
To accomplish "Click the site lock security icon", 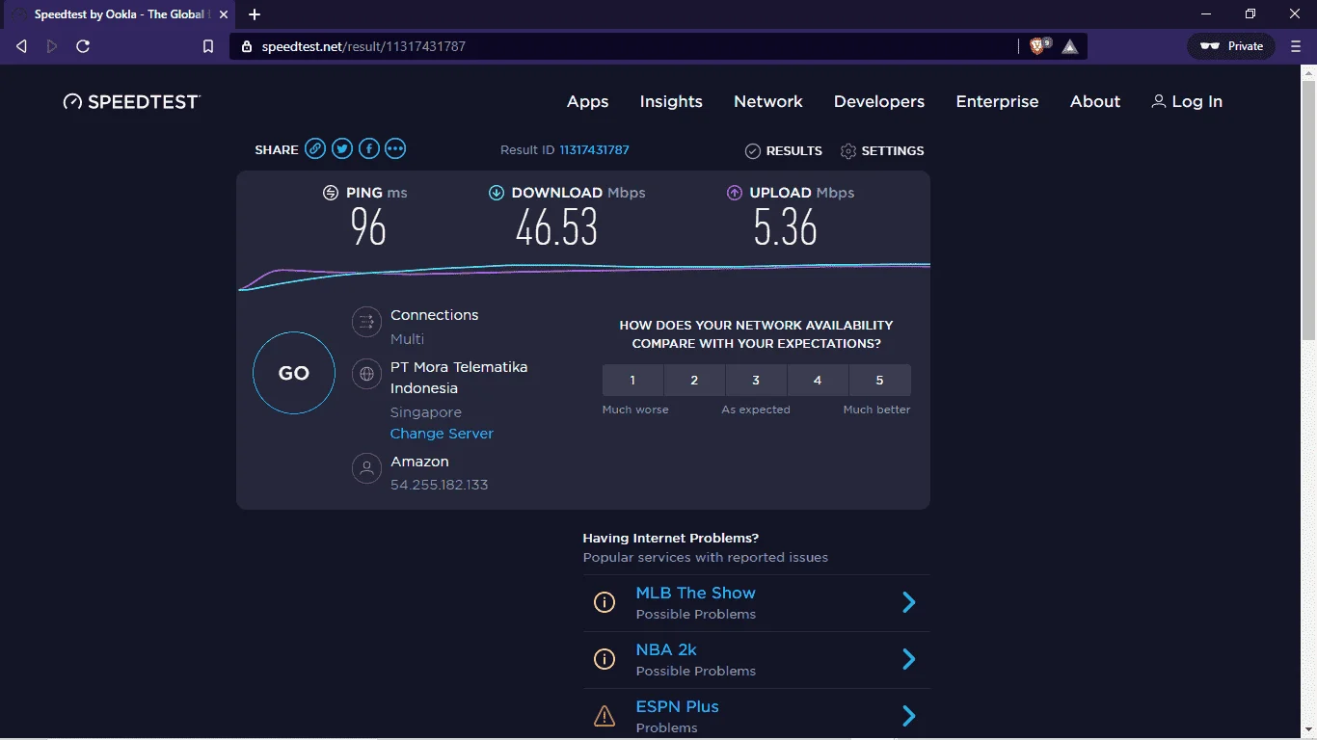I will pyautogui.click(x=246, y=46).
